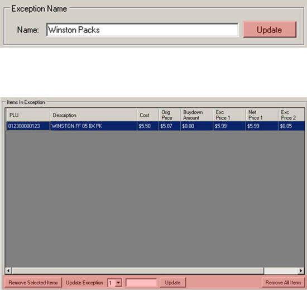
Task: Click the bottom Update button
Action: pyautogui.click(x=172, y=283)
